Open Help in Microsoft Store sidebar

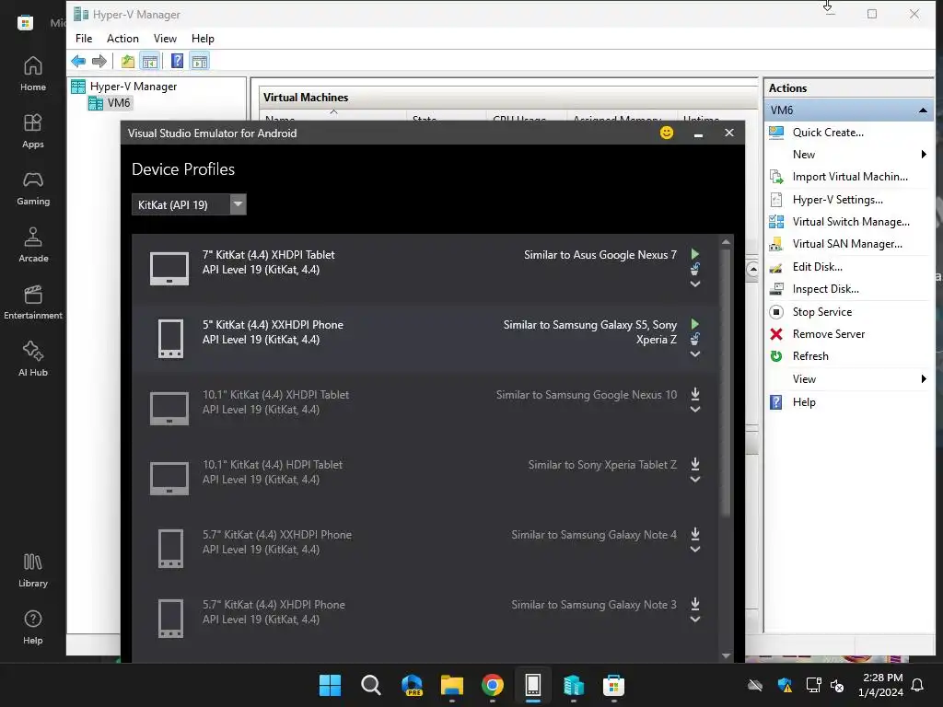pyautogui.click(x=33, y=628)
